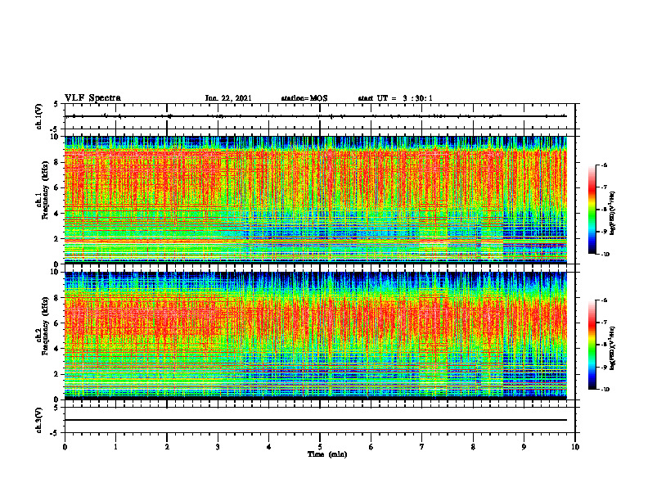Click inside the ch.2 spectrogram panel
This screenshot has height=501, width=648.
(316, 336)
